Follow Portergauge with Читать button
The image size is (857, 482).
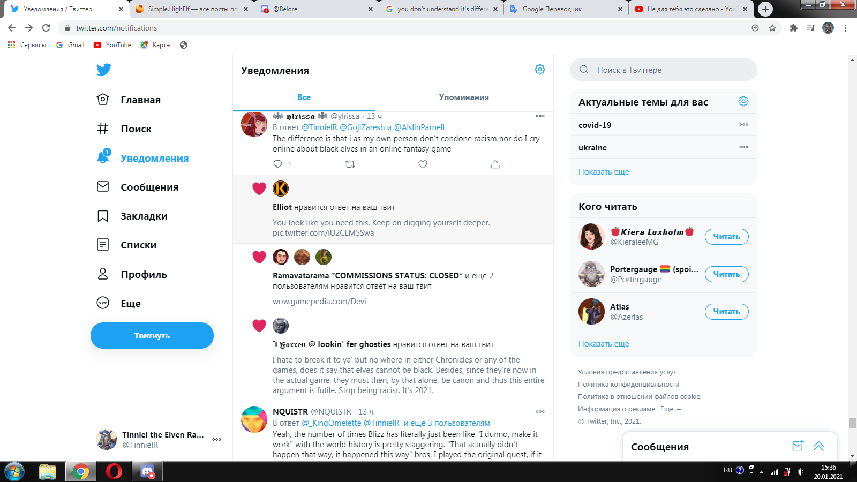[x=726, y=274]
